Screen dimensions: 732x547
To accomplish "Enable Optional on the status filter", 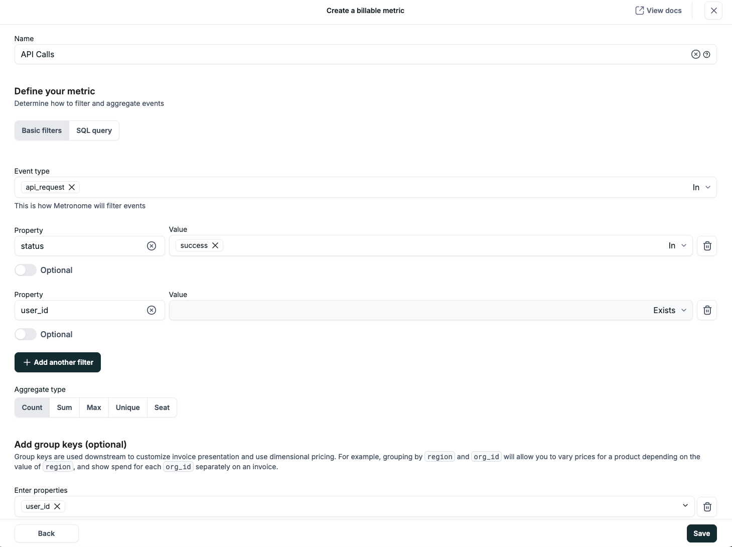I will pyautogui.click(x=25, y=270).
